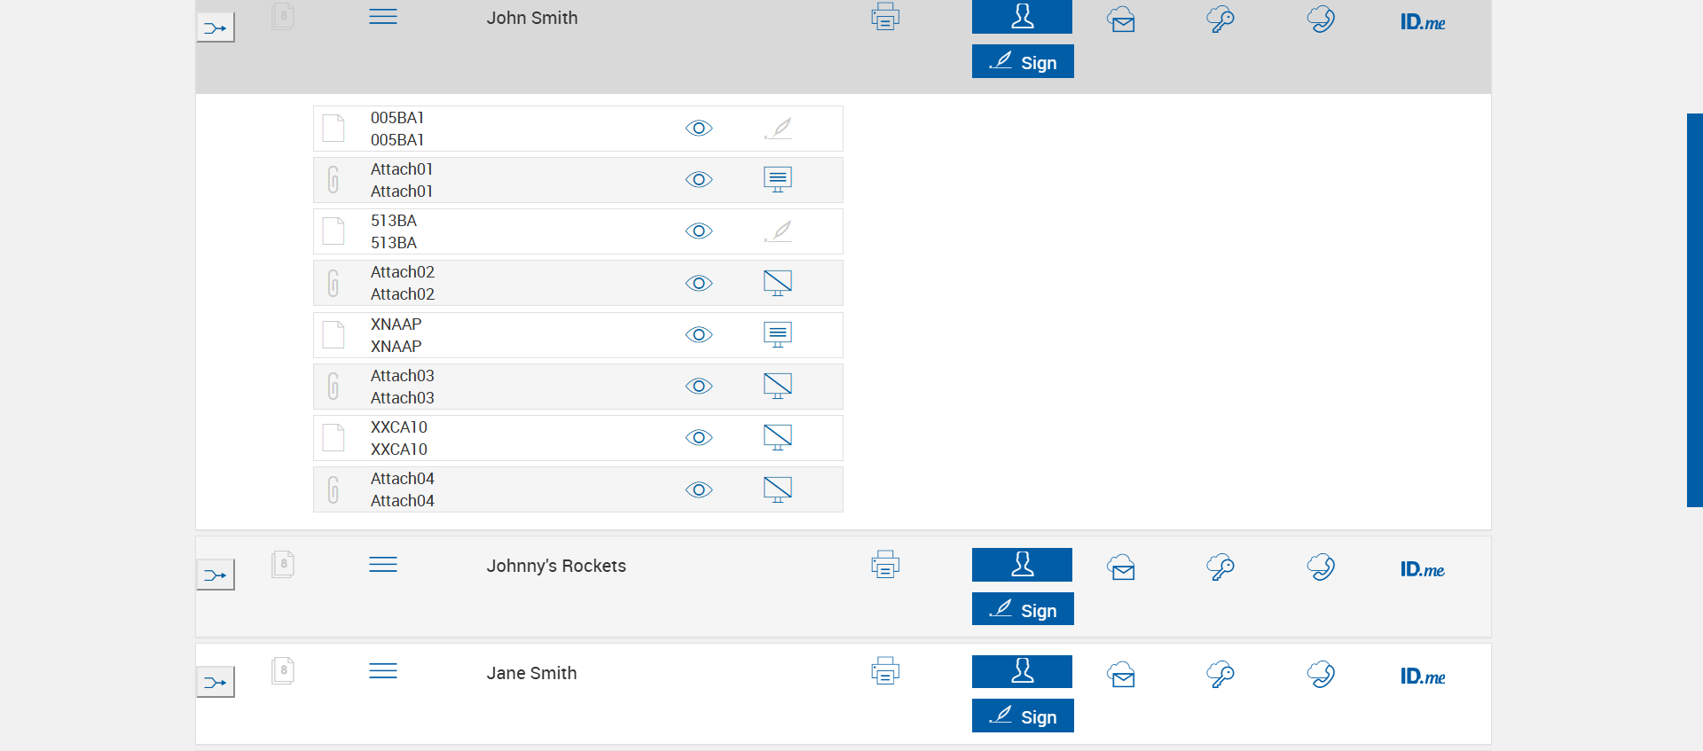
Task: Click the arrow button beside Jane Smith
Action: click(x=216, y=682)
